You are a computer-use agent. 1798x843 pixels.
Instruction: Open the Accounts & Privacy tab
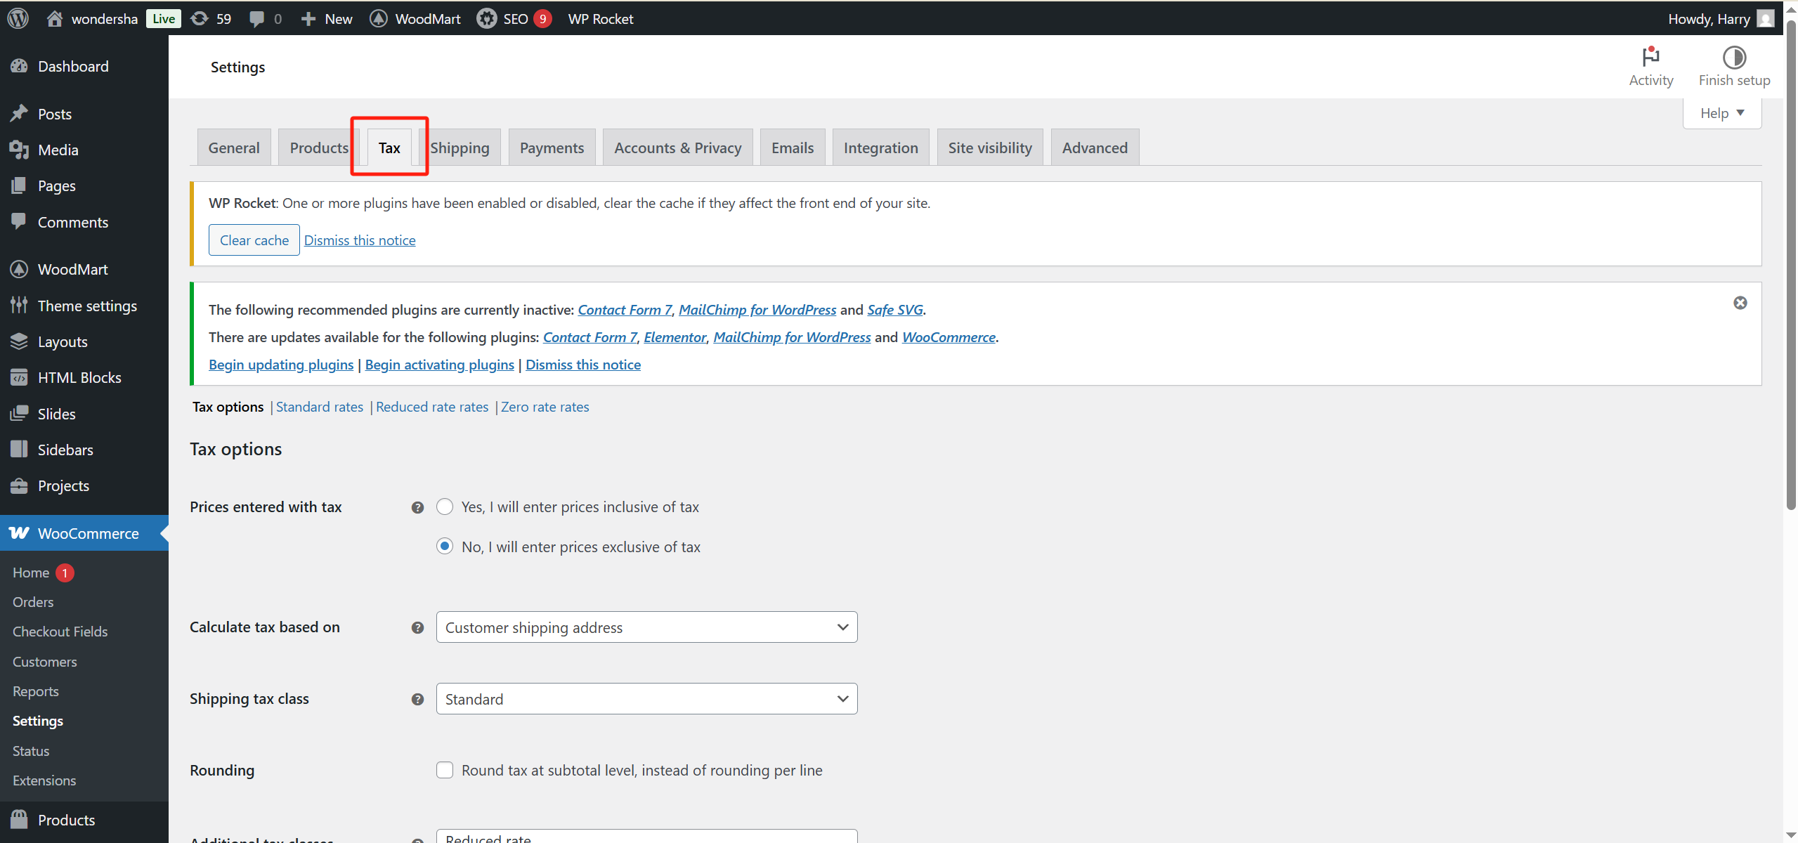click(x=677, y=147)
